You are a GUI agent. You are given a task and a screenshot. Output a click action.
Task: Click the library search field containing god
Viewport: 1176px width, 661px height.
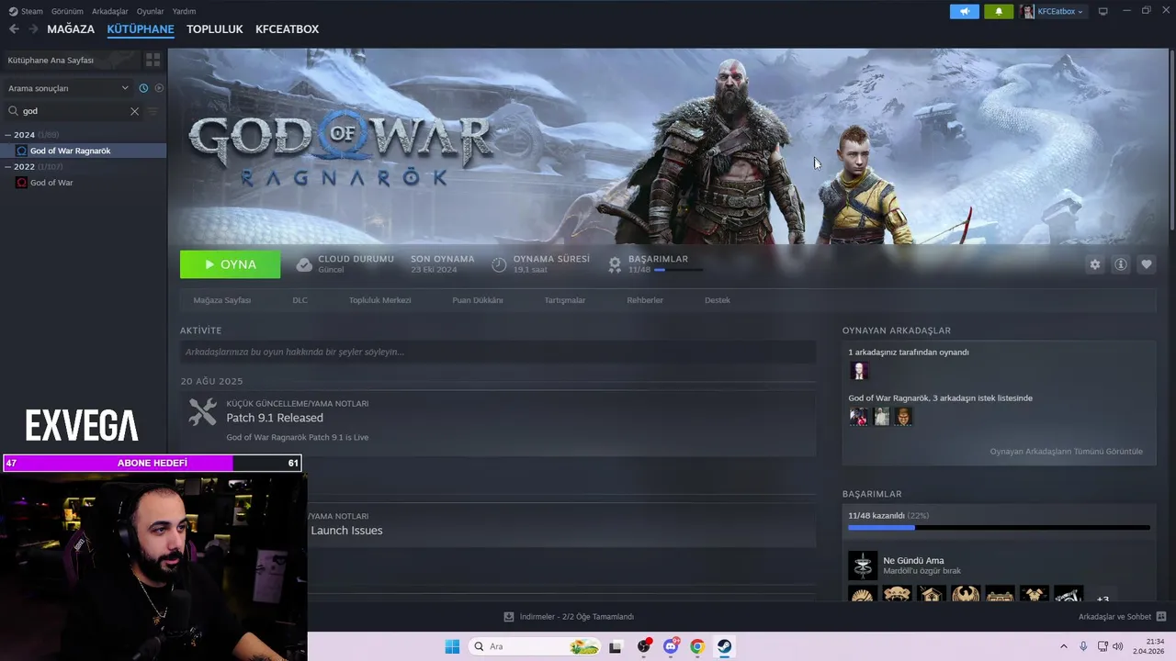pyautogui.click(x=73, y=111)
